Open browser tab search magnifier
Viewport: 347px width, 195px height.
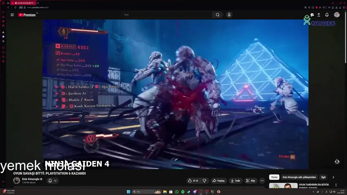[x=333, y=3]
